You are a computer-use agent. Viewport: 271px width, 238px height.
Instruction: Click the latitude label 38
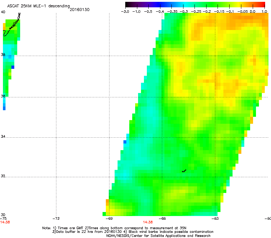[x=3, y=55]
